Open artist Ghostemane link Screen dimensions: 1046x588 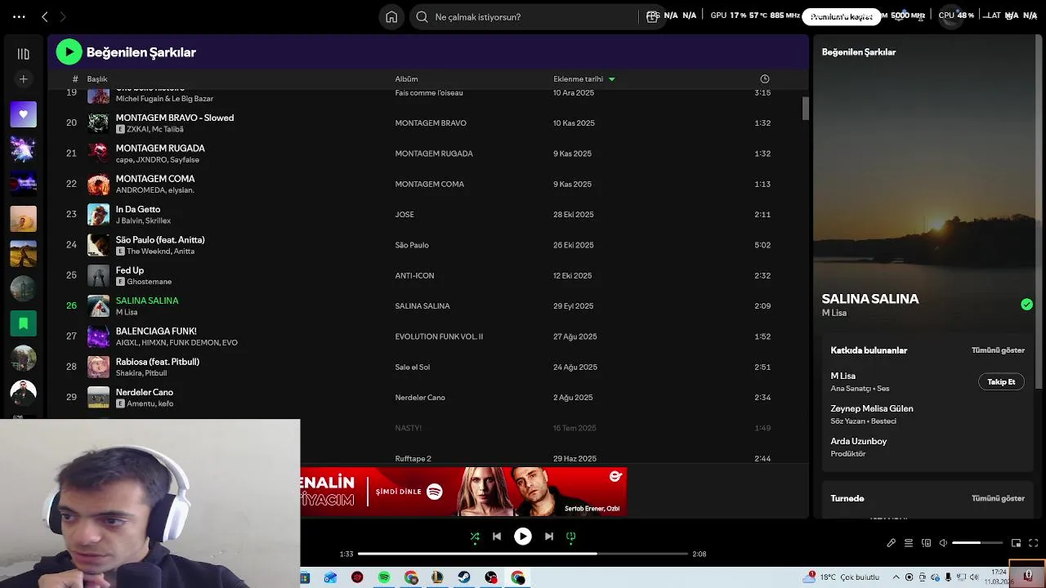tap(149, 282)
